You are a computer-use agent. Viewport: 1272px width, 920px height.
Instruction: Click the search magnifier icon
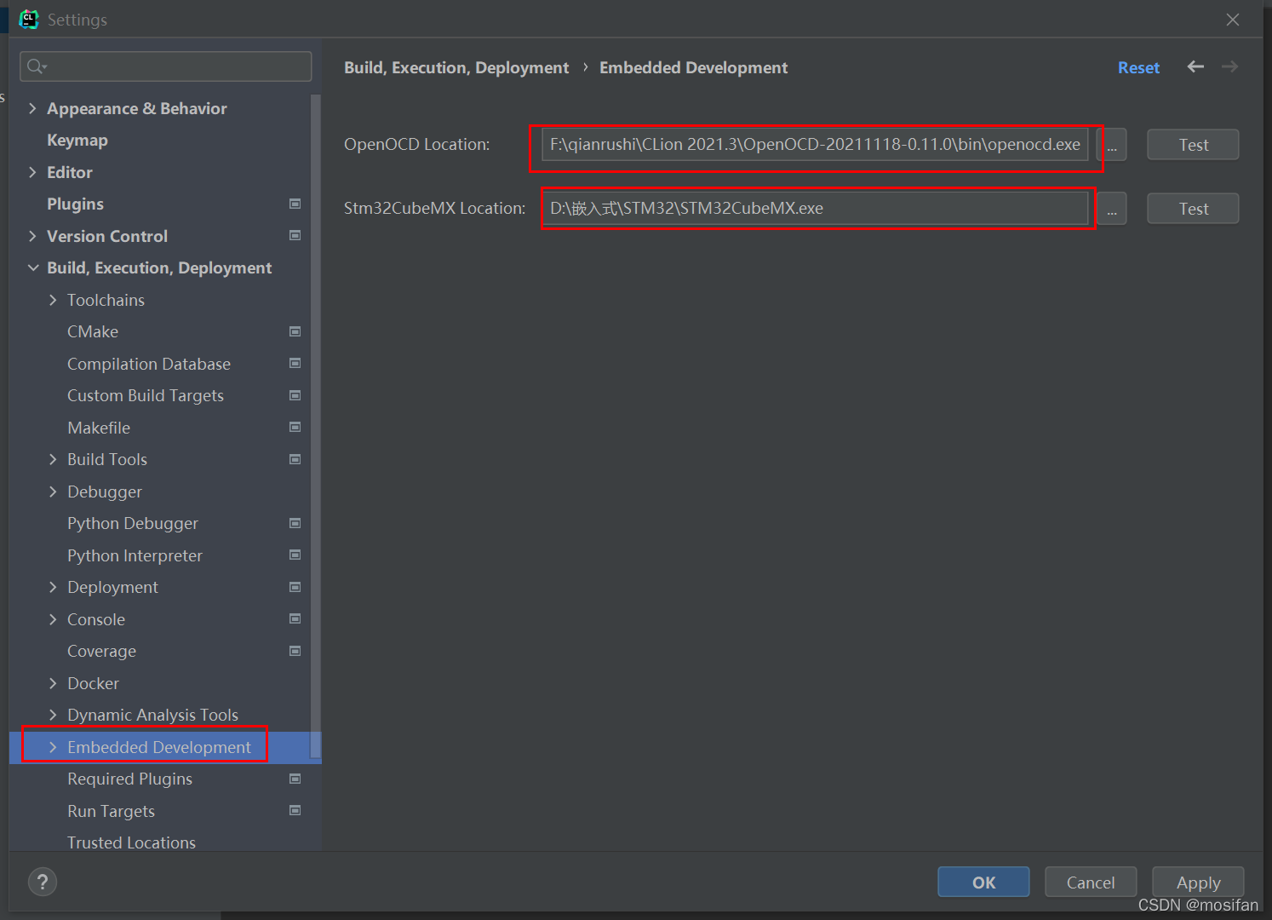pyautogui.click(x=37, y=66)
